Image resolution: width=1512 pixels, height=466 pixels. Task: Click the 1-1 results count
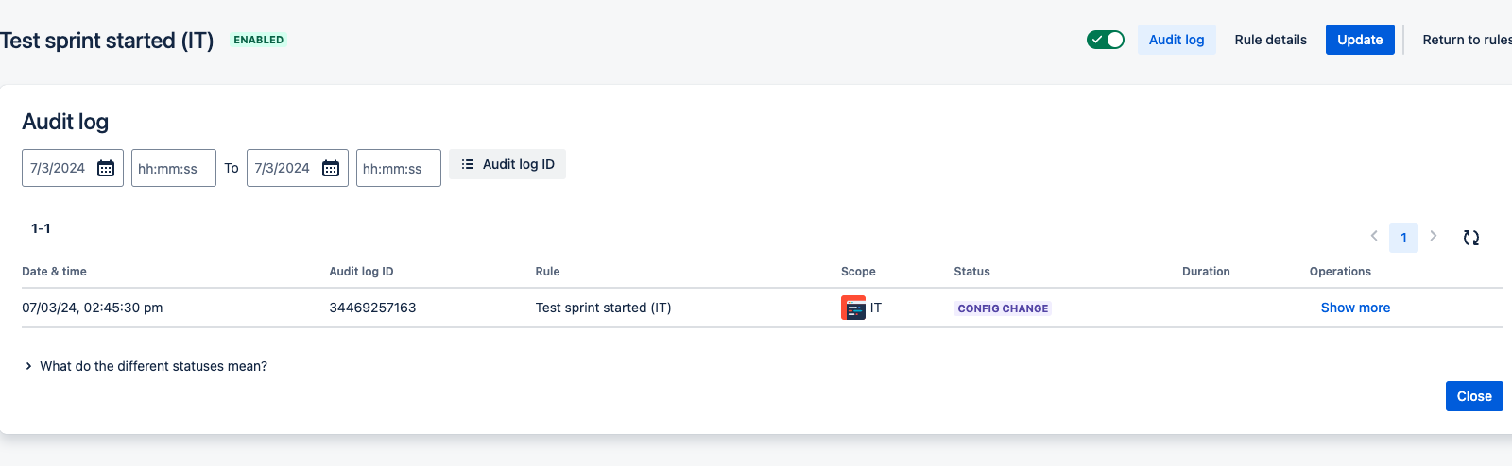tap(41, 228)
